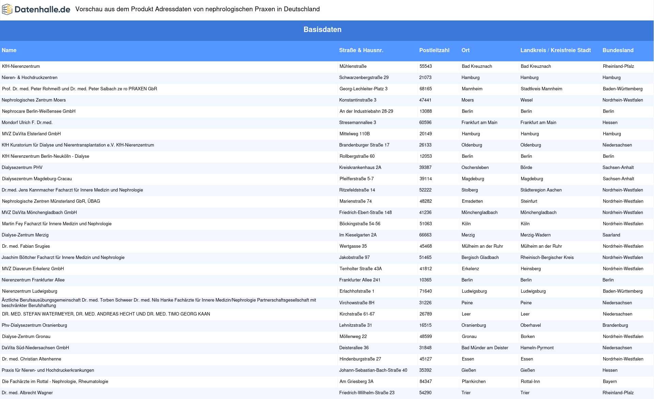This screenshot has height=399, width=654.
Task: Select Praxis für Nieren- und Hochdruckerkrankungen
Action: 48,370
